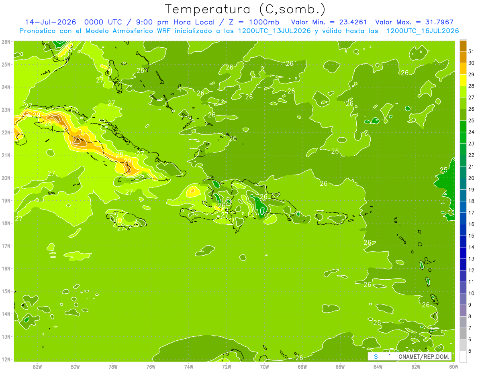Click the "30" color scale label

472,63
